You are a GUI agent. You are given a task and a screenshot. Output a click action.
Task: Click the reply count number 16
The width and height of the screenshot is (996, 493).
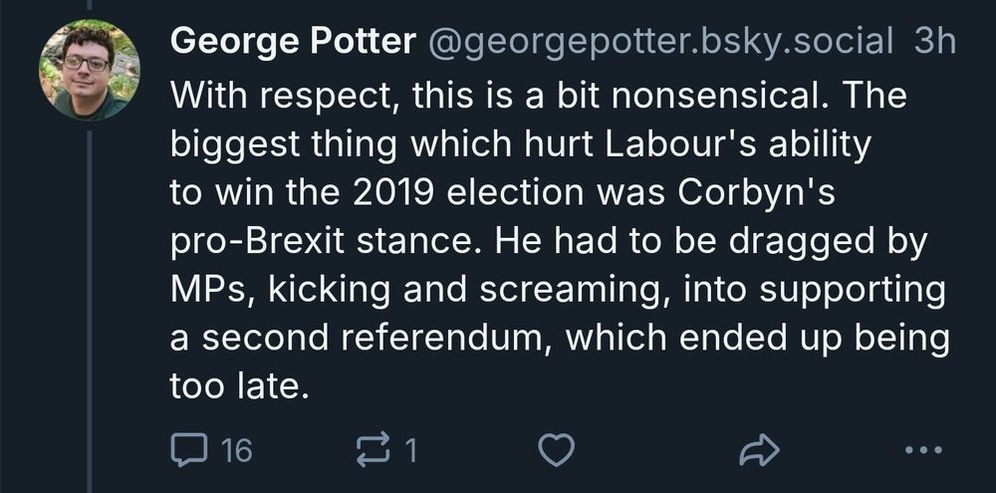[x=235, y=451]
